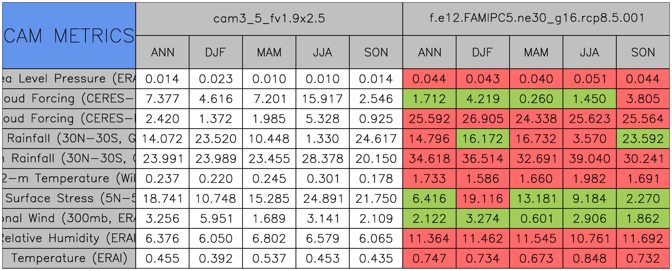Pick the green cell with value 0.601
This screenshot has height=271, width=672.
tap(536, 218)
